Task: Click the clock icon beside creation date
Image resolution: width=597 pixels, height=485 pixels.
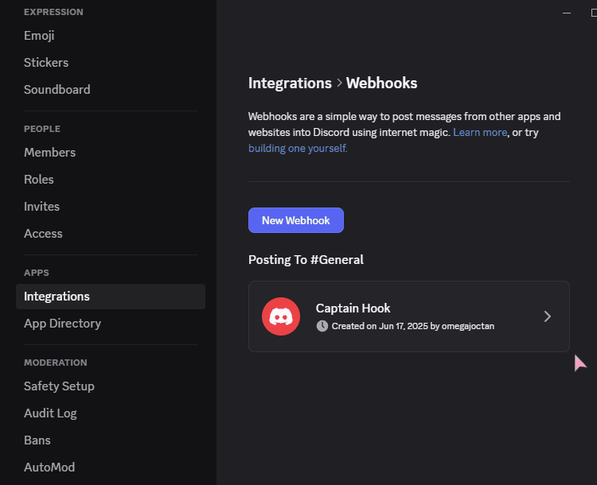Action: pos(322,326)
